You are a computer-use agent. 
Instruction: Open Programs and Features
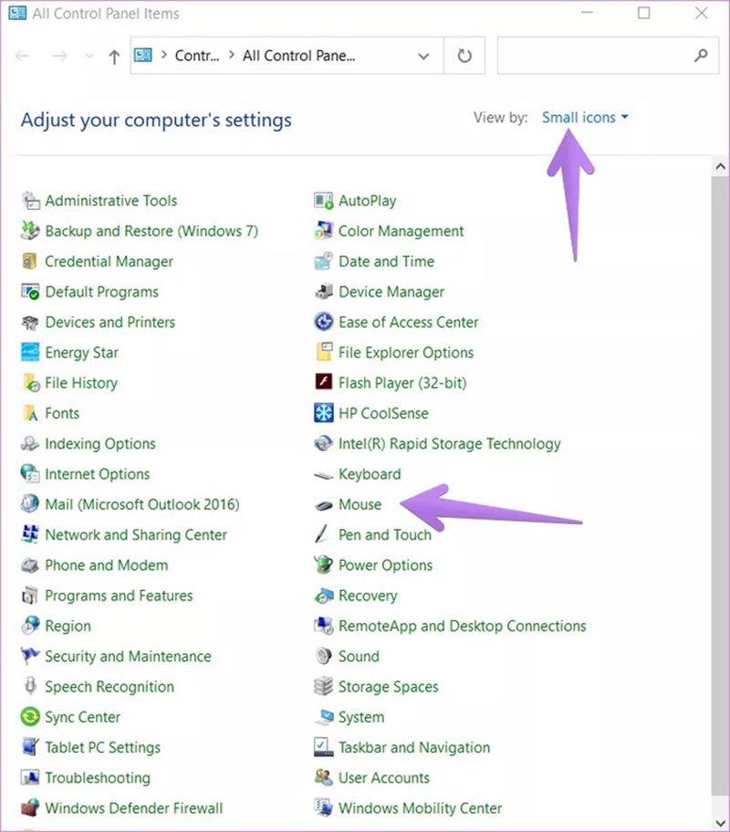point(119,595)
